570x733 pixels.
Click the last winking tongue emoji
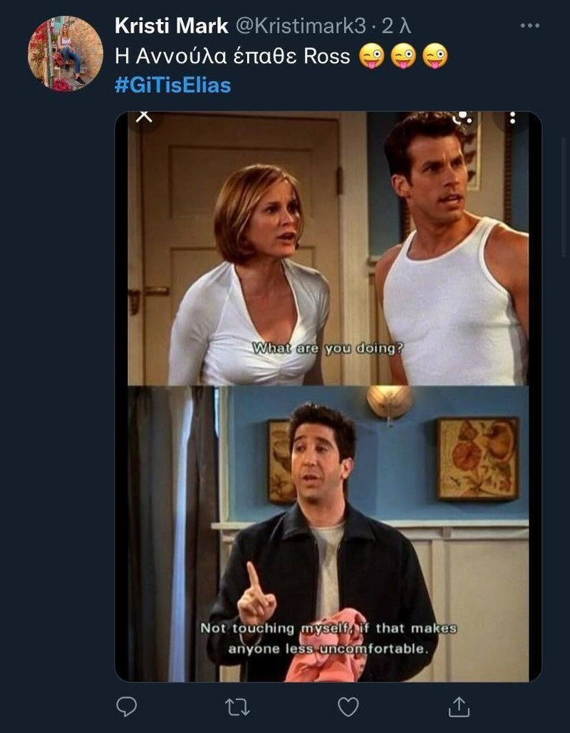(435, 56)
